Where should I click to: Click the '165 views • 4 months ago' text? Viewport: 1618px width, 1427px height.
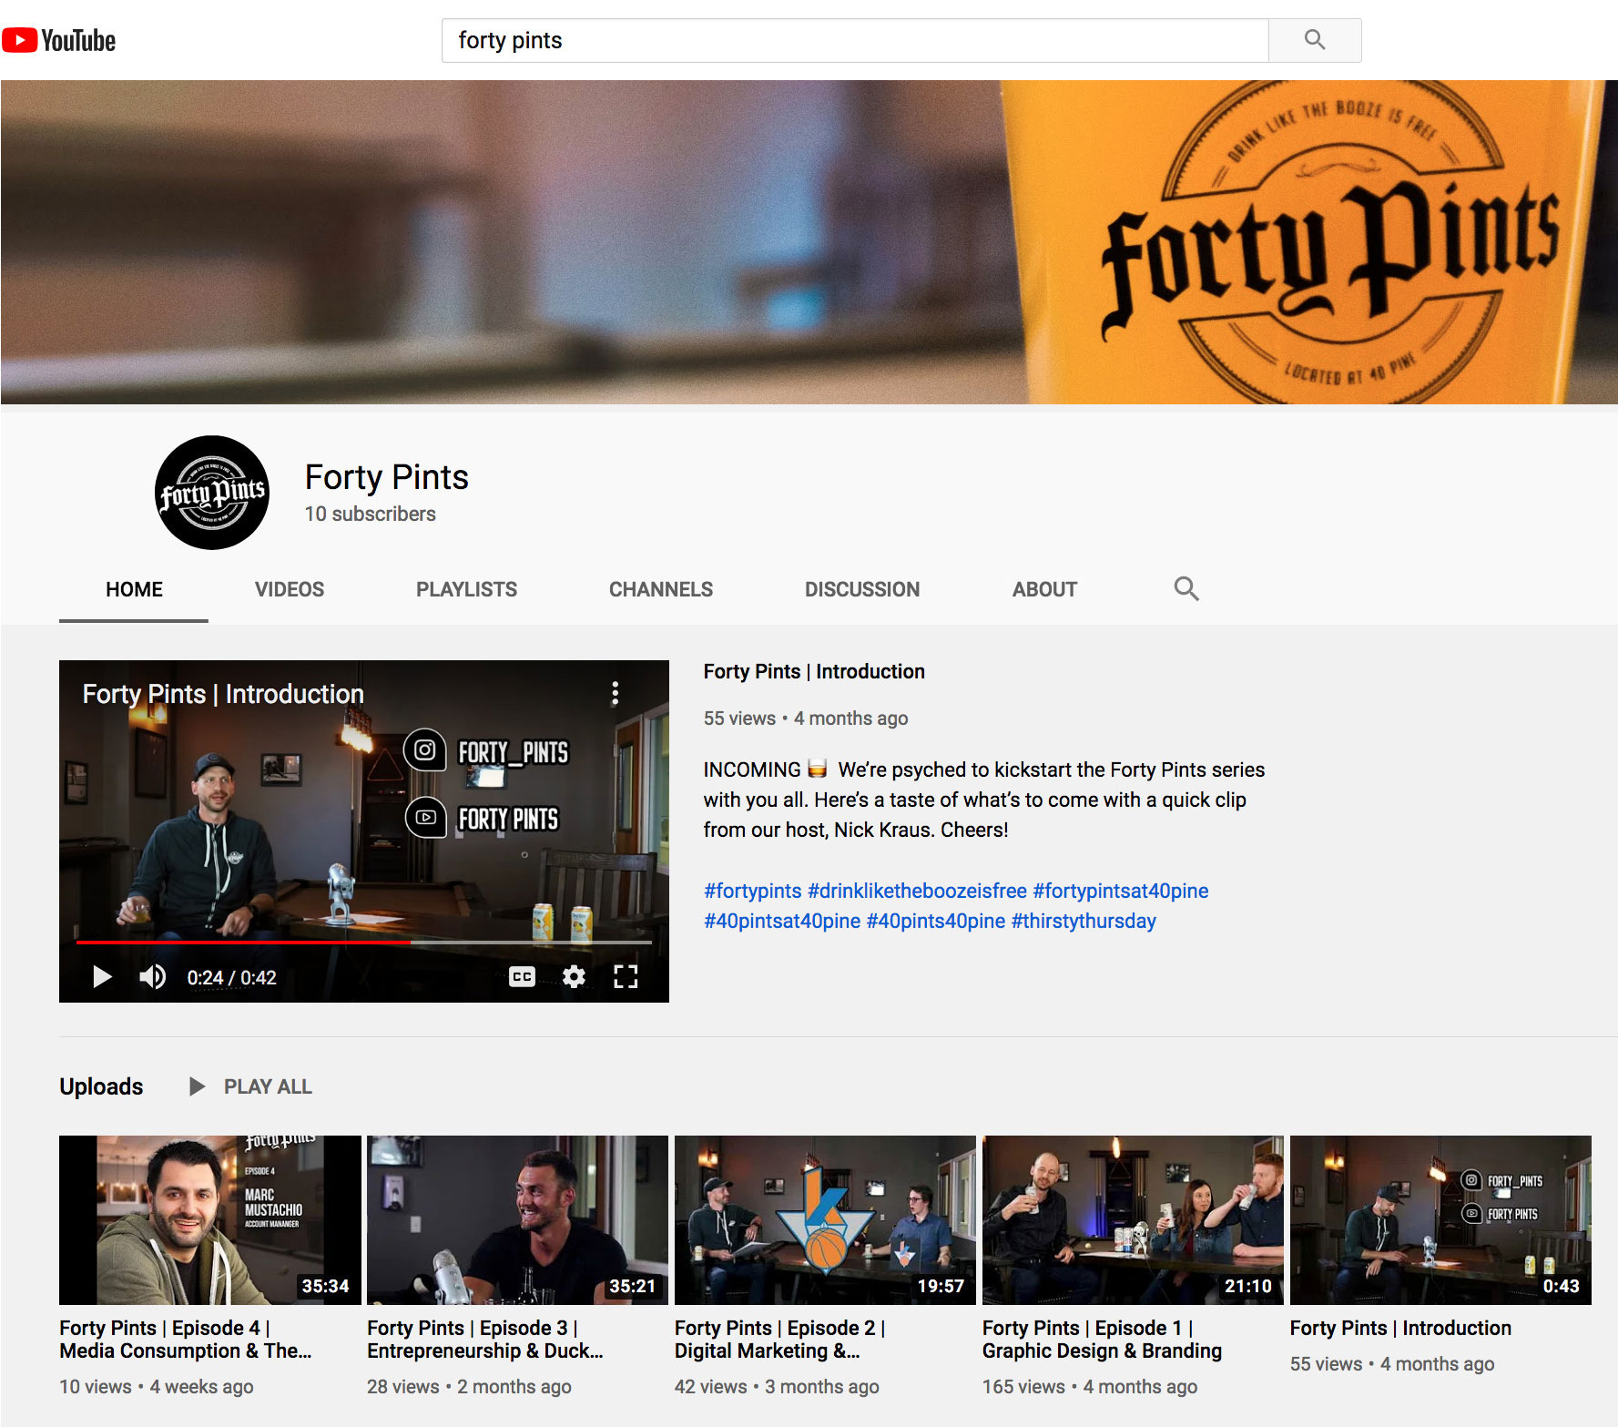pos(1090,1387)
